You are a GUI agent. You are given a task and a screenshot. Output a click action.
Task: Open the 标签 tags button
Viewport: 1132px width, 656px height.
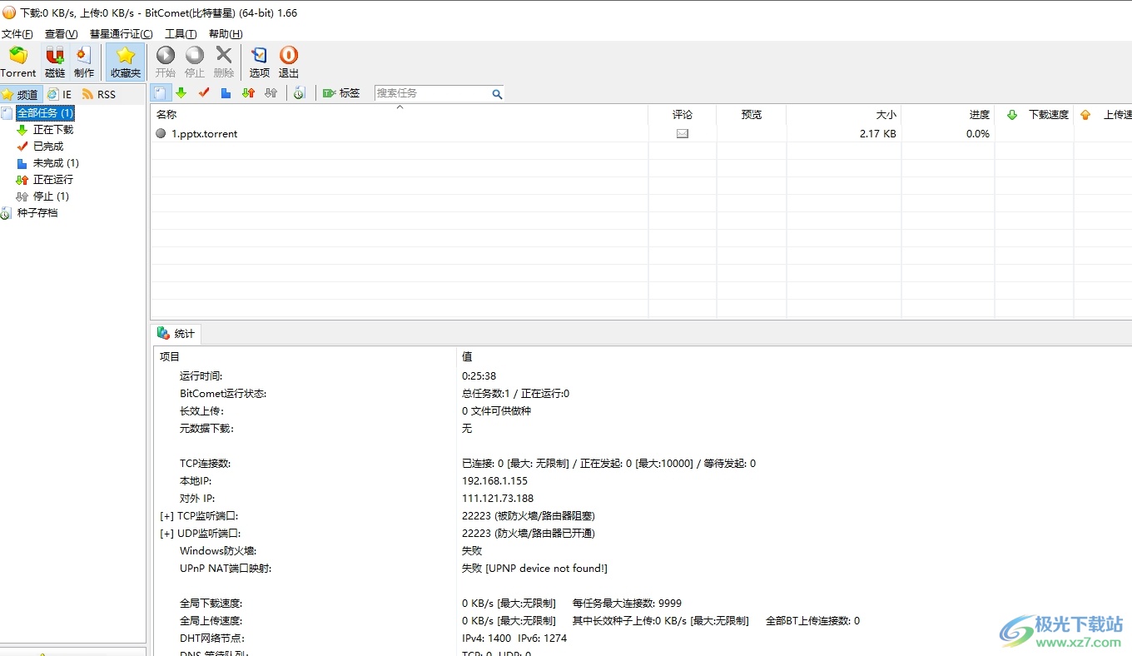coord(341,93)
